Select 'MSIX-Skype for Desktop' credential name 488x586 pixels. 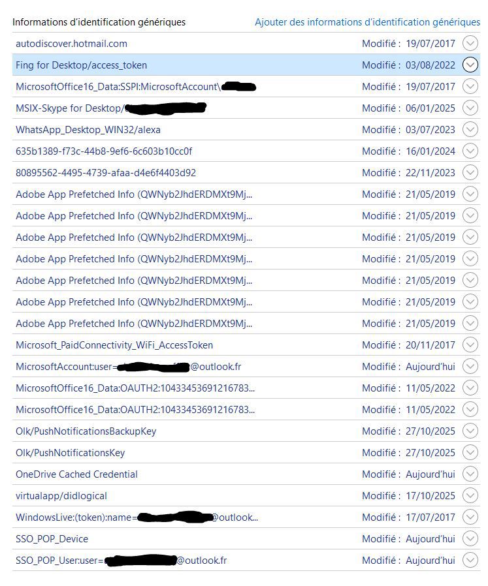[111, 108]
